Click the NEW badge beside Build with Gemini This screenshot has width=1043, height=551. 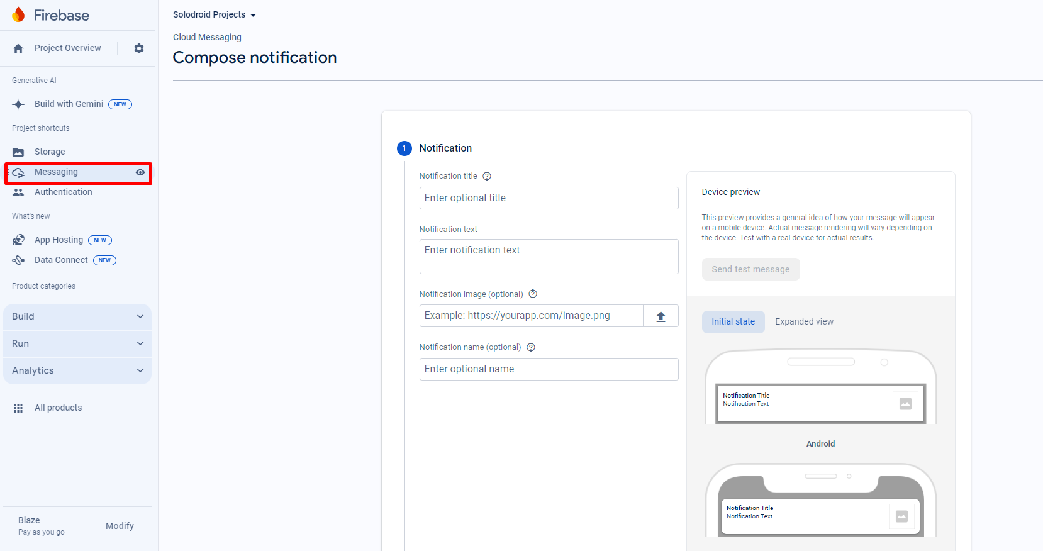click(120, 104)
